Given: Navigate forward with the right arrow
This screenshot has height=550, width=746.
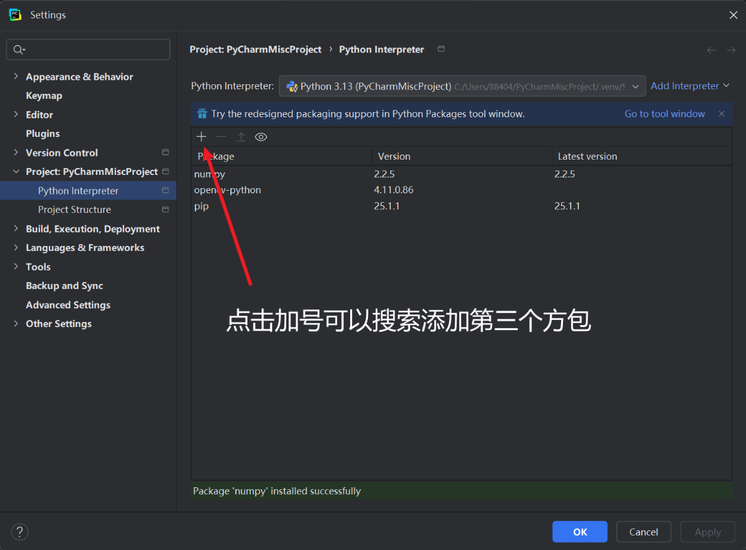Looking at the screenshot, I should (x=731, y=50).
